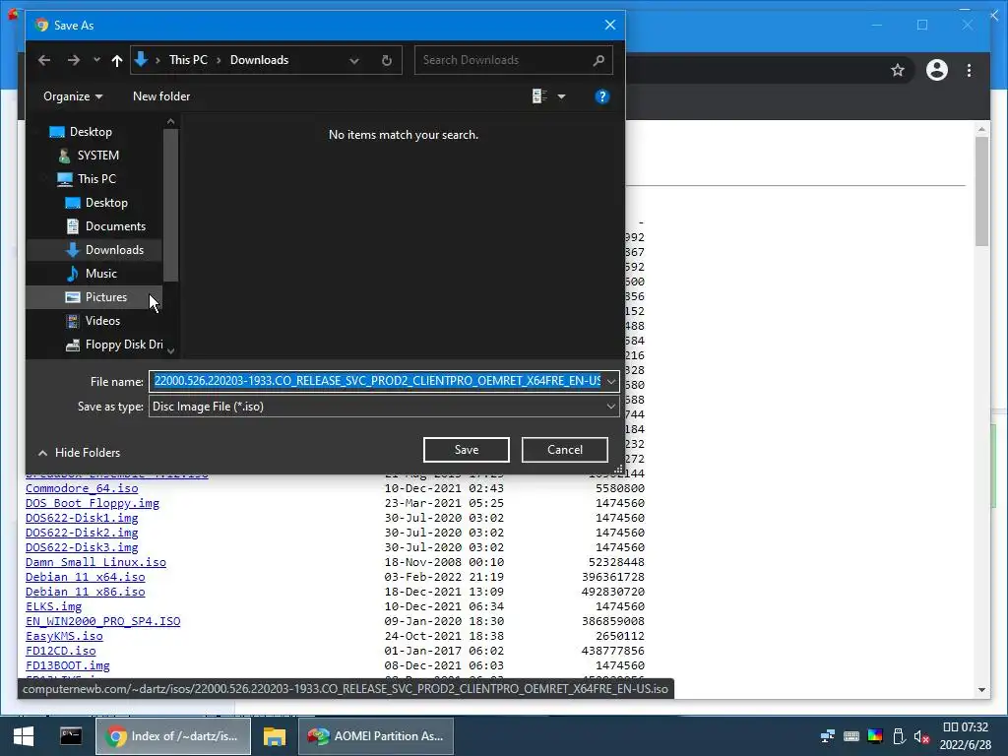Open view options dropdown arrow
The height and width of the screenshot is (756, 1008).
click(x=561, y=96)
